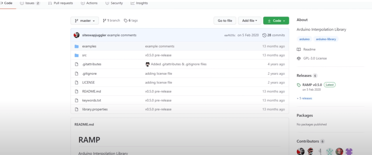Click the LICENSE file icon

(77, 82)
